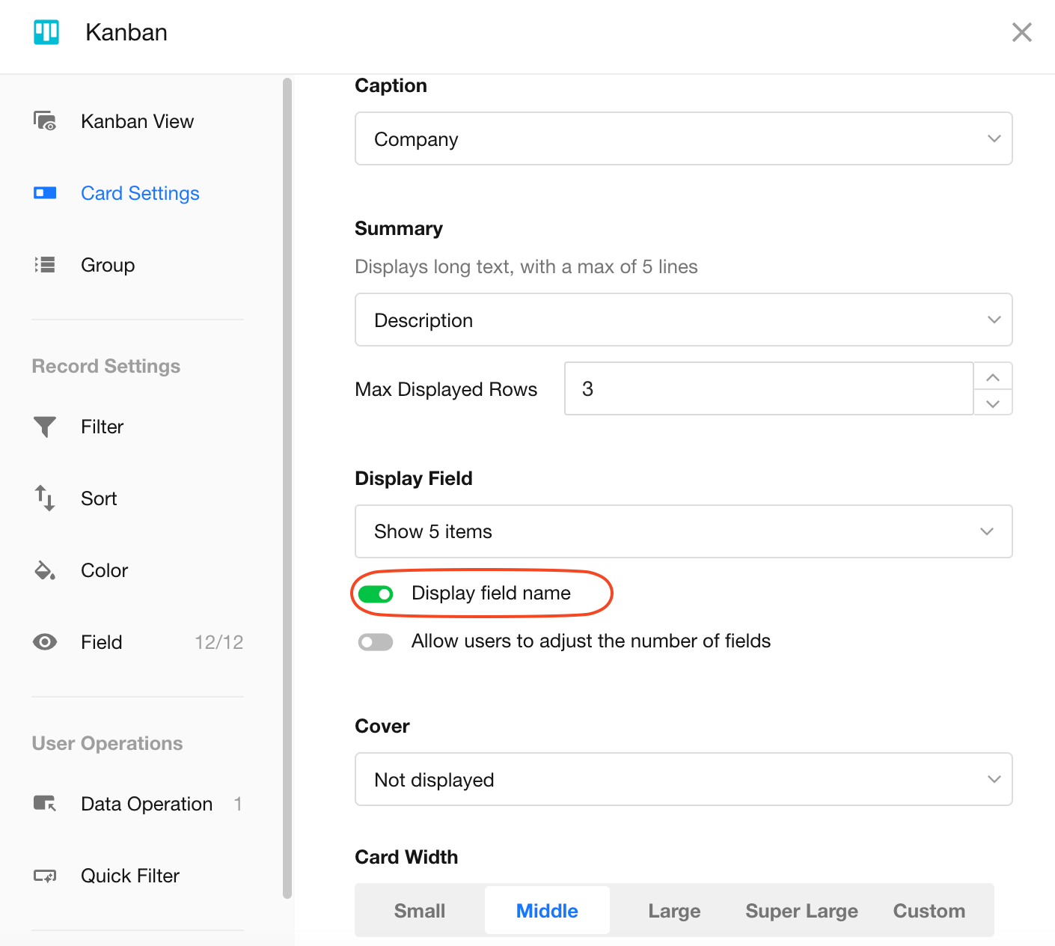The height and width of the screenshot is (946, 1055).
Task: Click the Data Operation icon
Action: tap(45, 804)
